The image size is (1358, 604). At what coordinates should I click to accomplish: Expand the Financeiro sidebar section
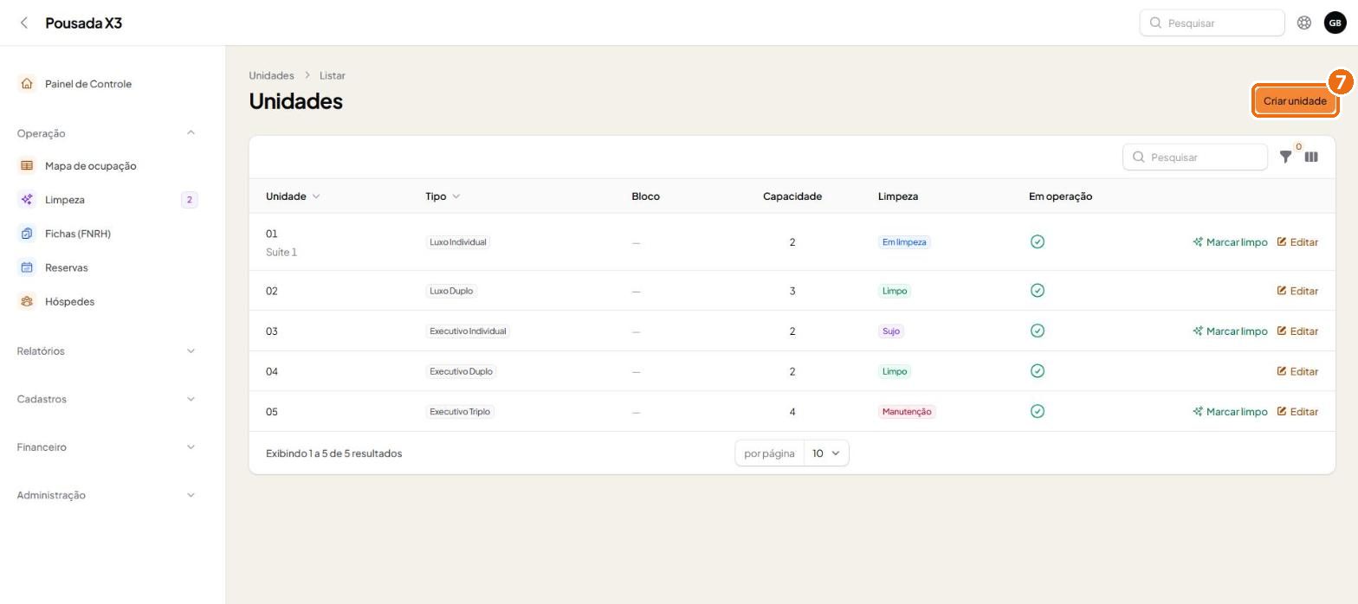pos(107,447)
